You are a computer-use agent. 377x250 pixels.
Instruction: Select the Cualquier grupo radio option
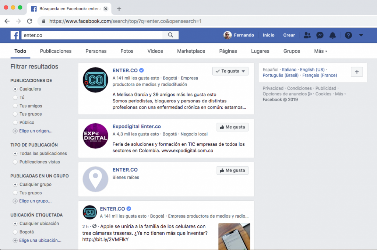pos(15,184)
